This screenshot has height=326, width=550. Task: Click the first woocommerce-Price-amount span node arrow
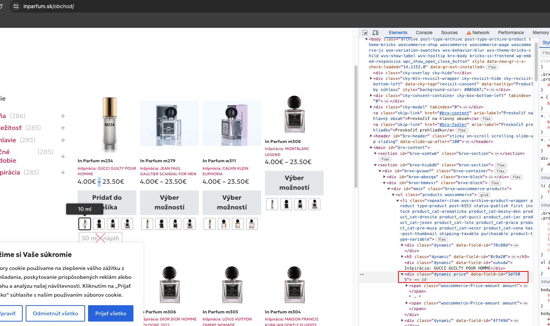pos(407,286)
